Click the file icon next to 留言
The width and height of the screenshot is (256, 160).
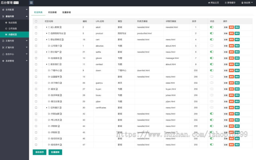coord(57,89)
